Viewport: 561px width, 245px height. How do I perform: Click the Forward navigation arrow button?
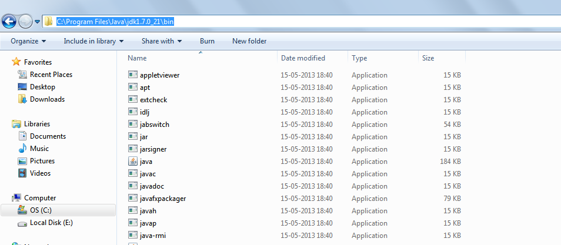[25, 22]
